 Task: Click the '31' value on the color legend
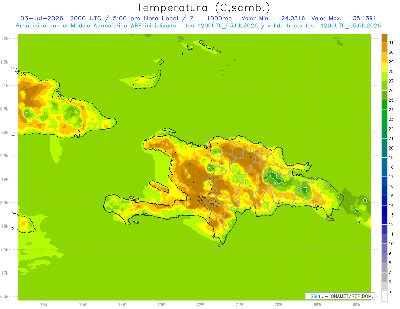(x=391, y=43)
